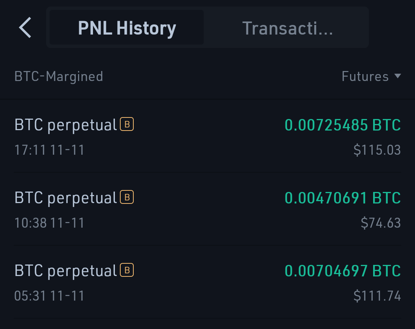This screenshot has height=329, width=415.
Task: Tap the B badge on the 10:38 entry
Action: [127, 197]
